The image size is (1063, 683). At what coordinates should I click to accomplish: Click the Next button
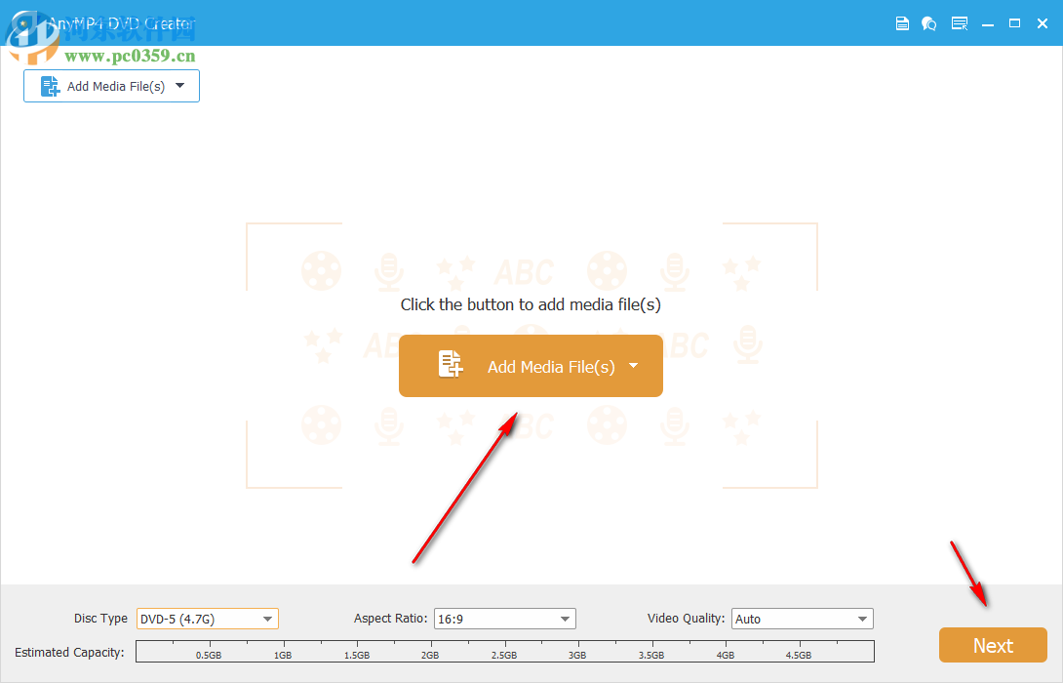coord(992,644)
